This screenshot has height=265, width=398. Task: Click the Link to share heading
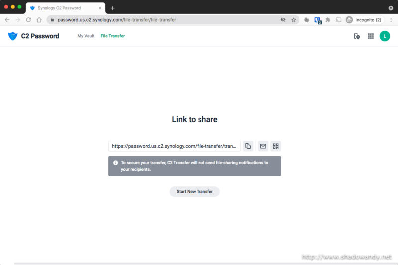pos(195,119)
